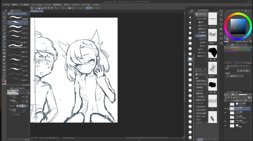Screen dimensions: 253x141
Task: Click the Lock layer icon in the Layer panel
Action: click(x=234, y=97)
